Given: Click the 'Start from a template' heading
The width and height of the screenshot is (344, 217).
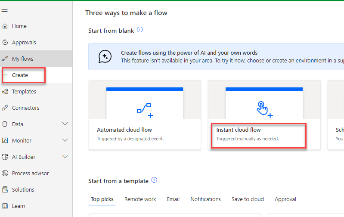Looking at the screenshot, I should pos(118,181).
